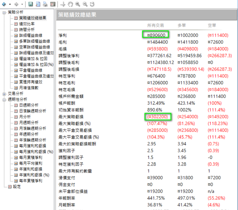Image resolution: width=238 pixels, height=210 pixels.
Task: Open 權益增加 & 拉回(%) chart
Action: pos(36,65)
